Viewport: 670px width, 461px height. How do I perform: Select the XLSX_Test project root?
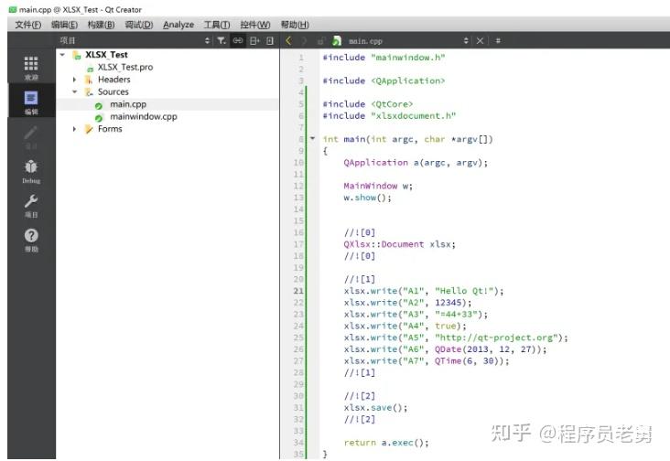click(x=106, y=55)
